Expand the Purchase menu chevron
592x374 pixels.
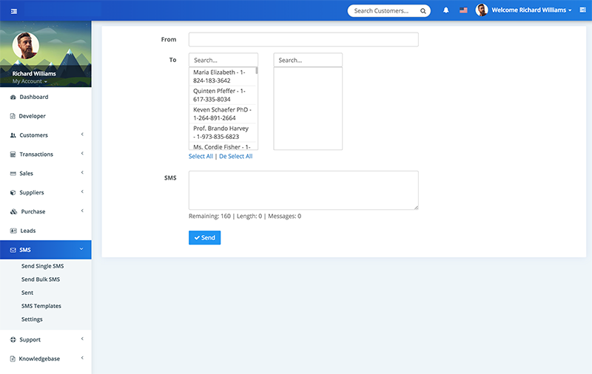pyautogui.click(x=82, y=211)
